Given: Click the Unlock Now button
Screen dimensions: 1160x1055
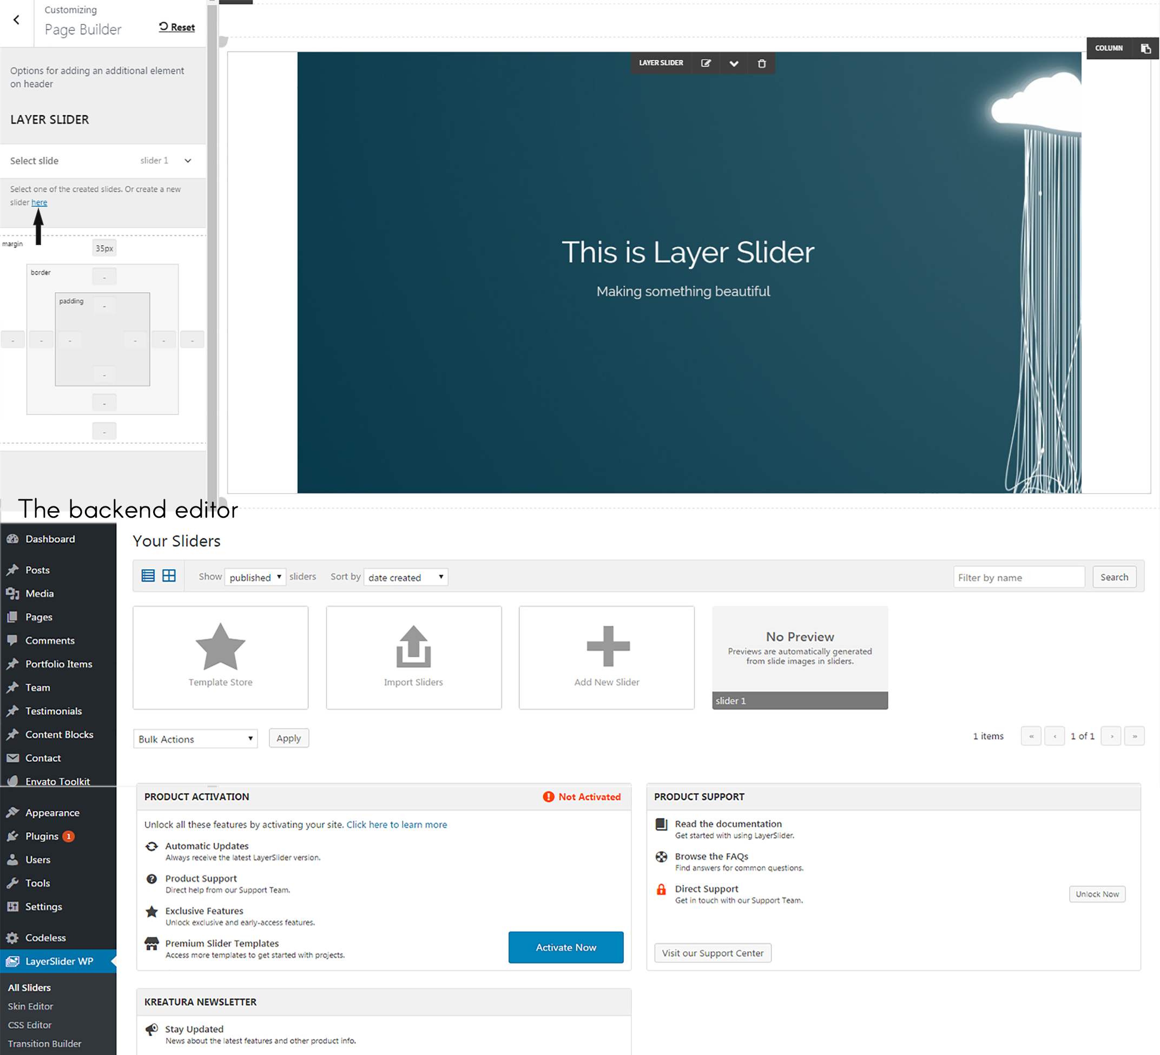Looking at the screenshot, I should [1097, 894].
